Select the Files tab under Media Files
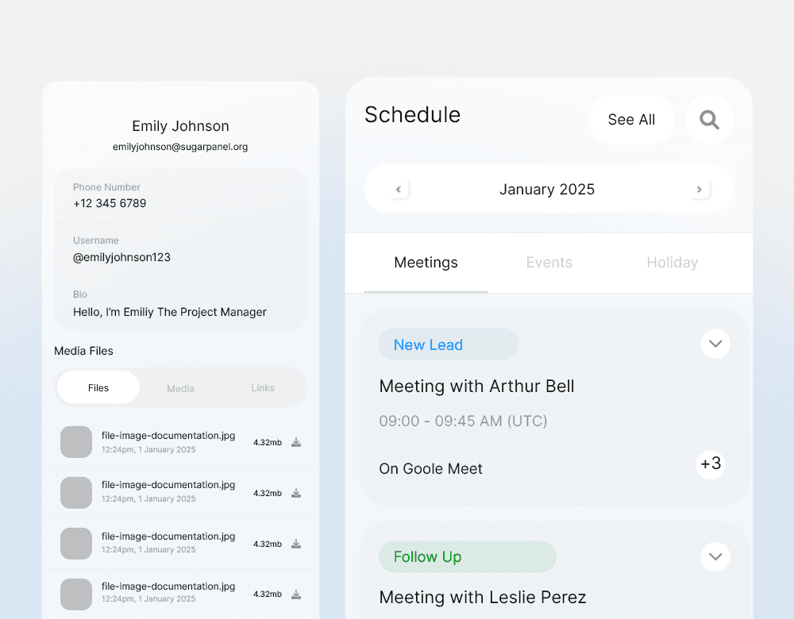 coord(98,388)
